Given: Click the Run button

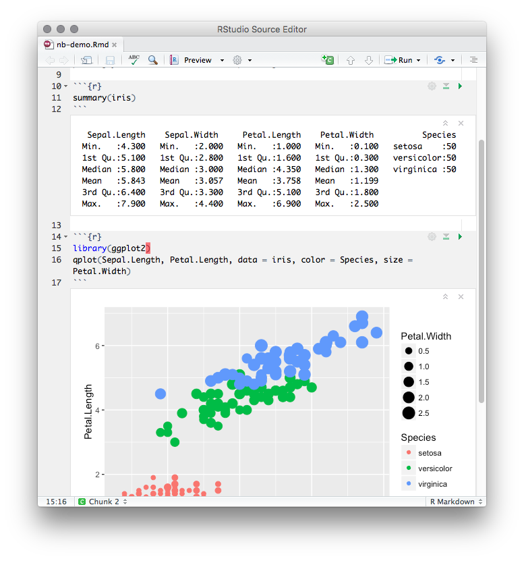Looking at the screenshot, I should pos(398,60).
